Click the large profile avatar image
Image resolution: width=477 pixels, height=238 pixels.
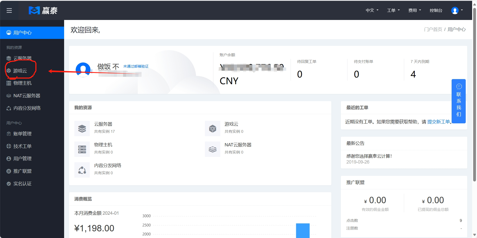pyautogui.click(x=83, y=70)
